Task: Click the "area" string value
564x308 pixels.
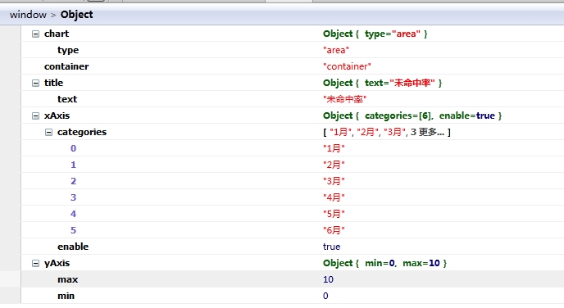Action: click(x=336, y=50)
